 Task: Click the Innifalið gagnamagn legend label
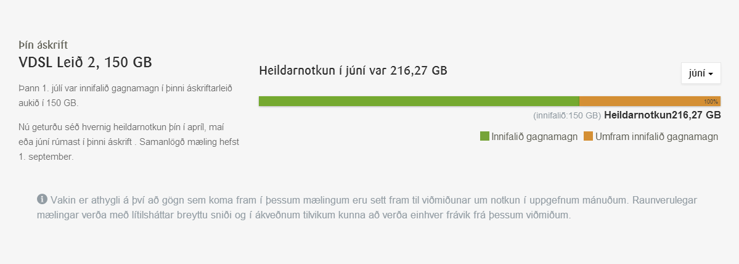534,137
